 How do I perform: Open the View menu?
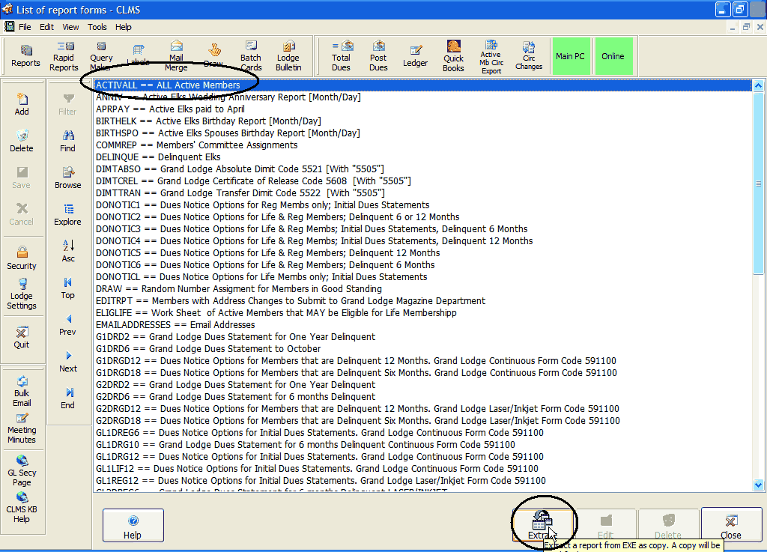coord(70,27)
